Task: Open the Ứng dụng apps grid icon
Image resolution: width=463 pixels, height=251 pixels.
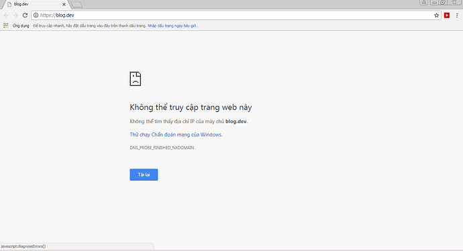Action: tap(6, 25)
